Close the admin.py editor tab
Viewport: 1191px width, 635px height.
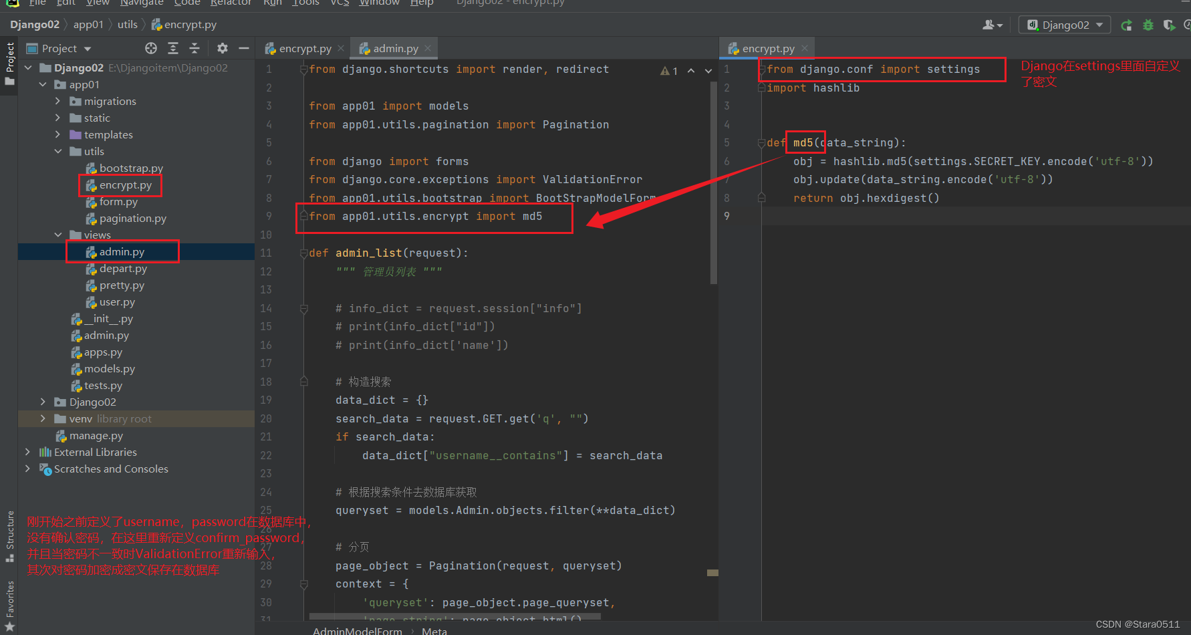pyautogui.click(x=428, y=48)
